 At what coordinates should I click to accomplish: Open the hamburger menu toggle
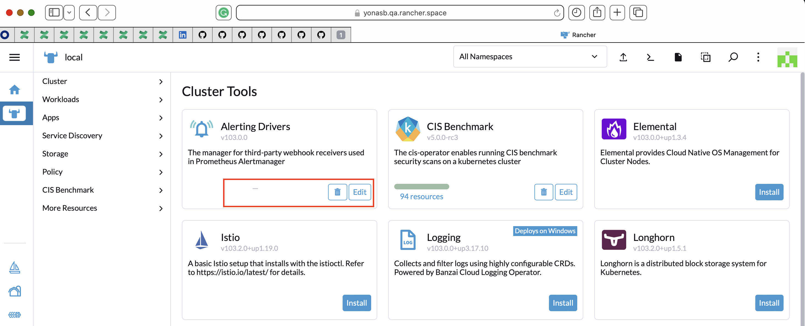point(14,57)
